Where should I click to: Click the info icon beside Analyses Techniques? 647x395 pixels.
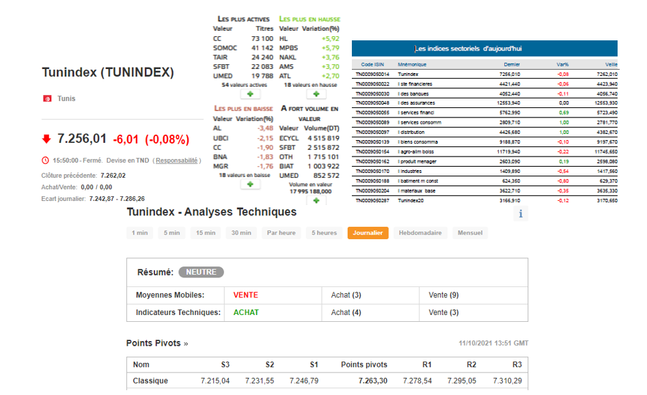[x=521, y=214]
